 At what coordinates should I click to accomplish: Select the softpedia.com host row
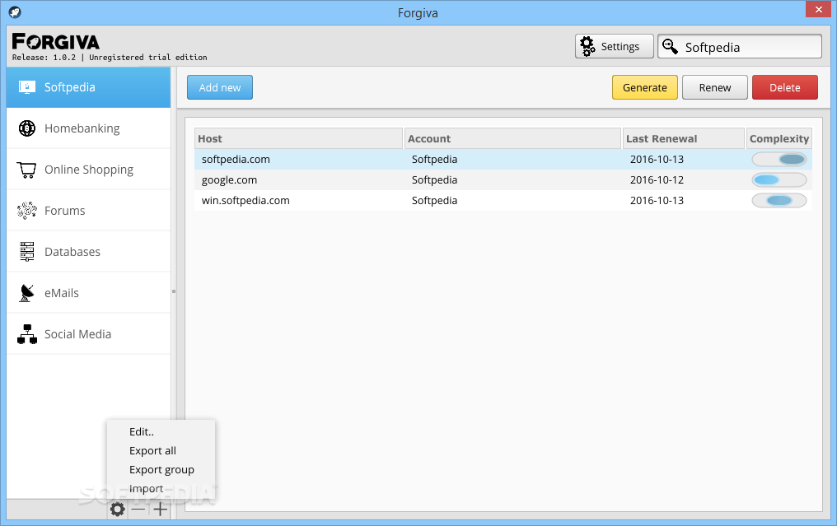point(503,159)
